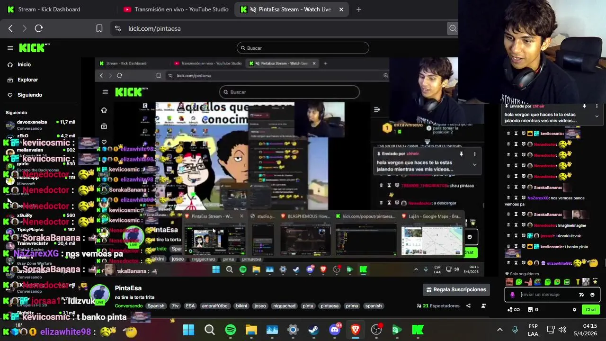The width and height of the screenshot is (606, 341).
Task: Open OBS Studio from taskbar
Action: pyautogui.click(x=376, y=330)
